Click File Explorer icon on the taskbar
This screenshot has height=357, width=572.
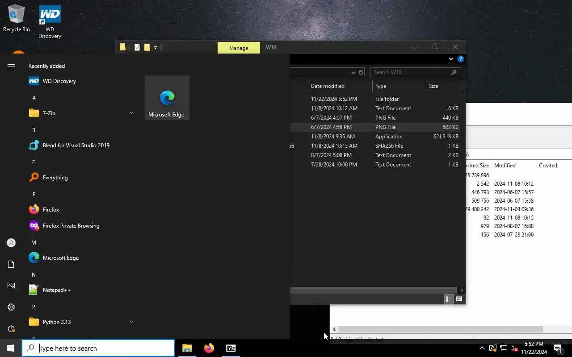tap(187, 348)
